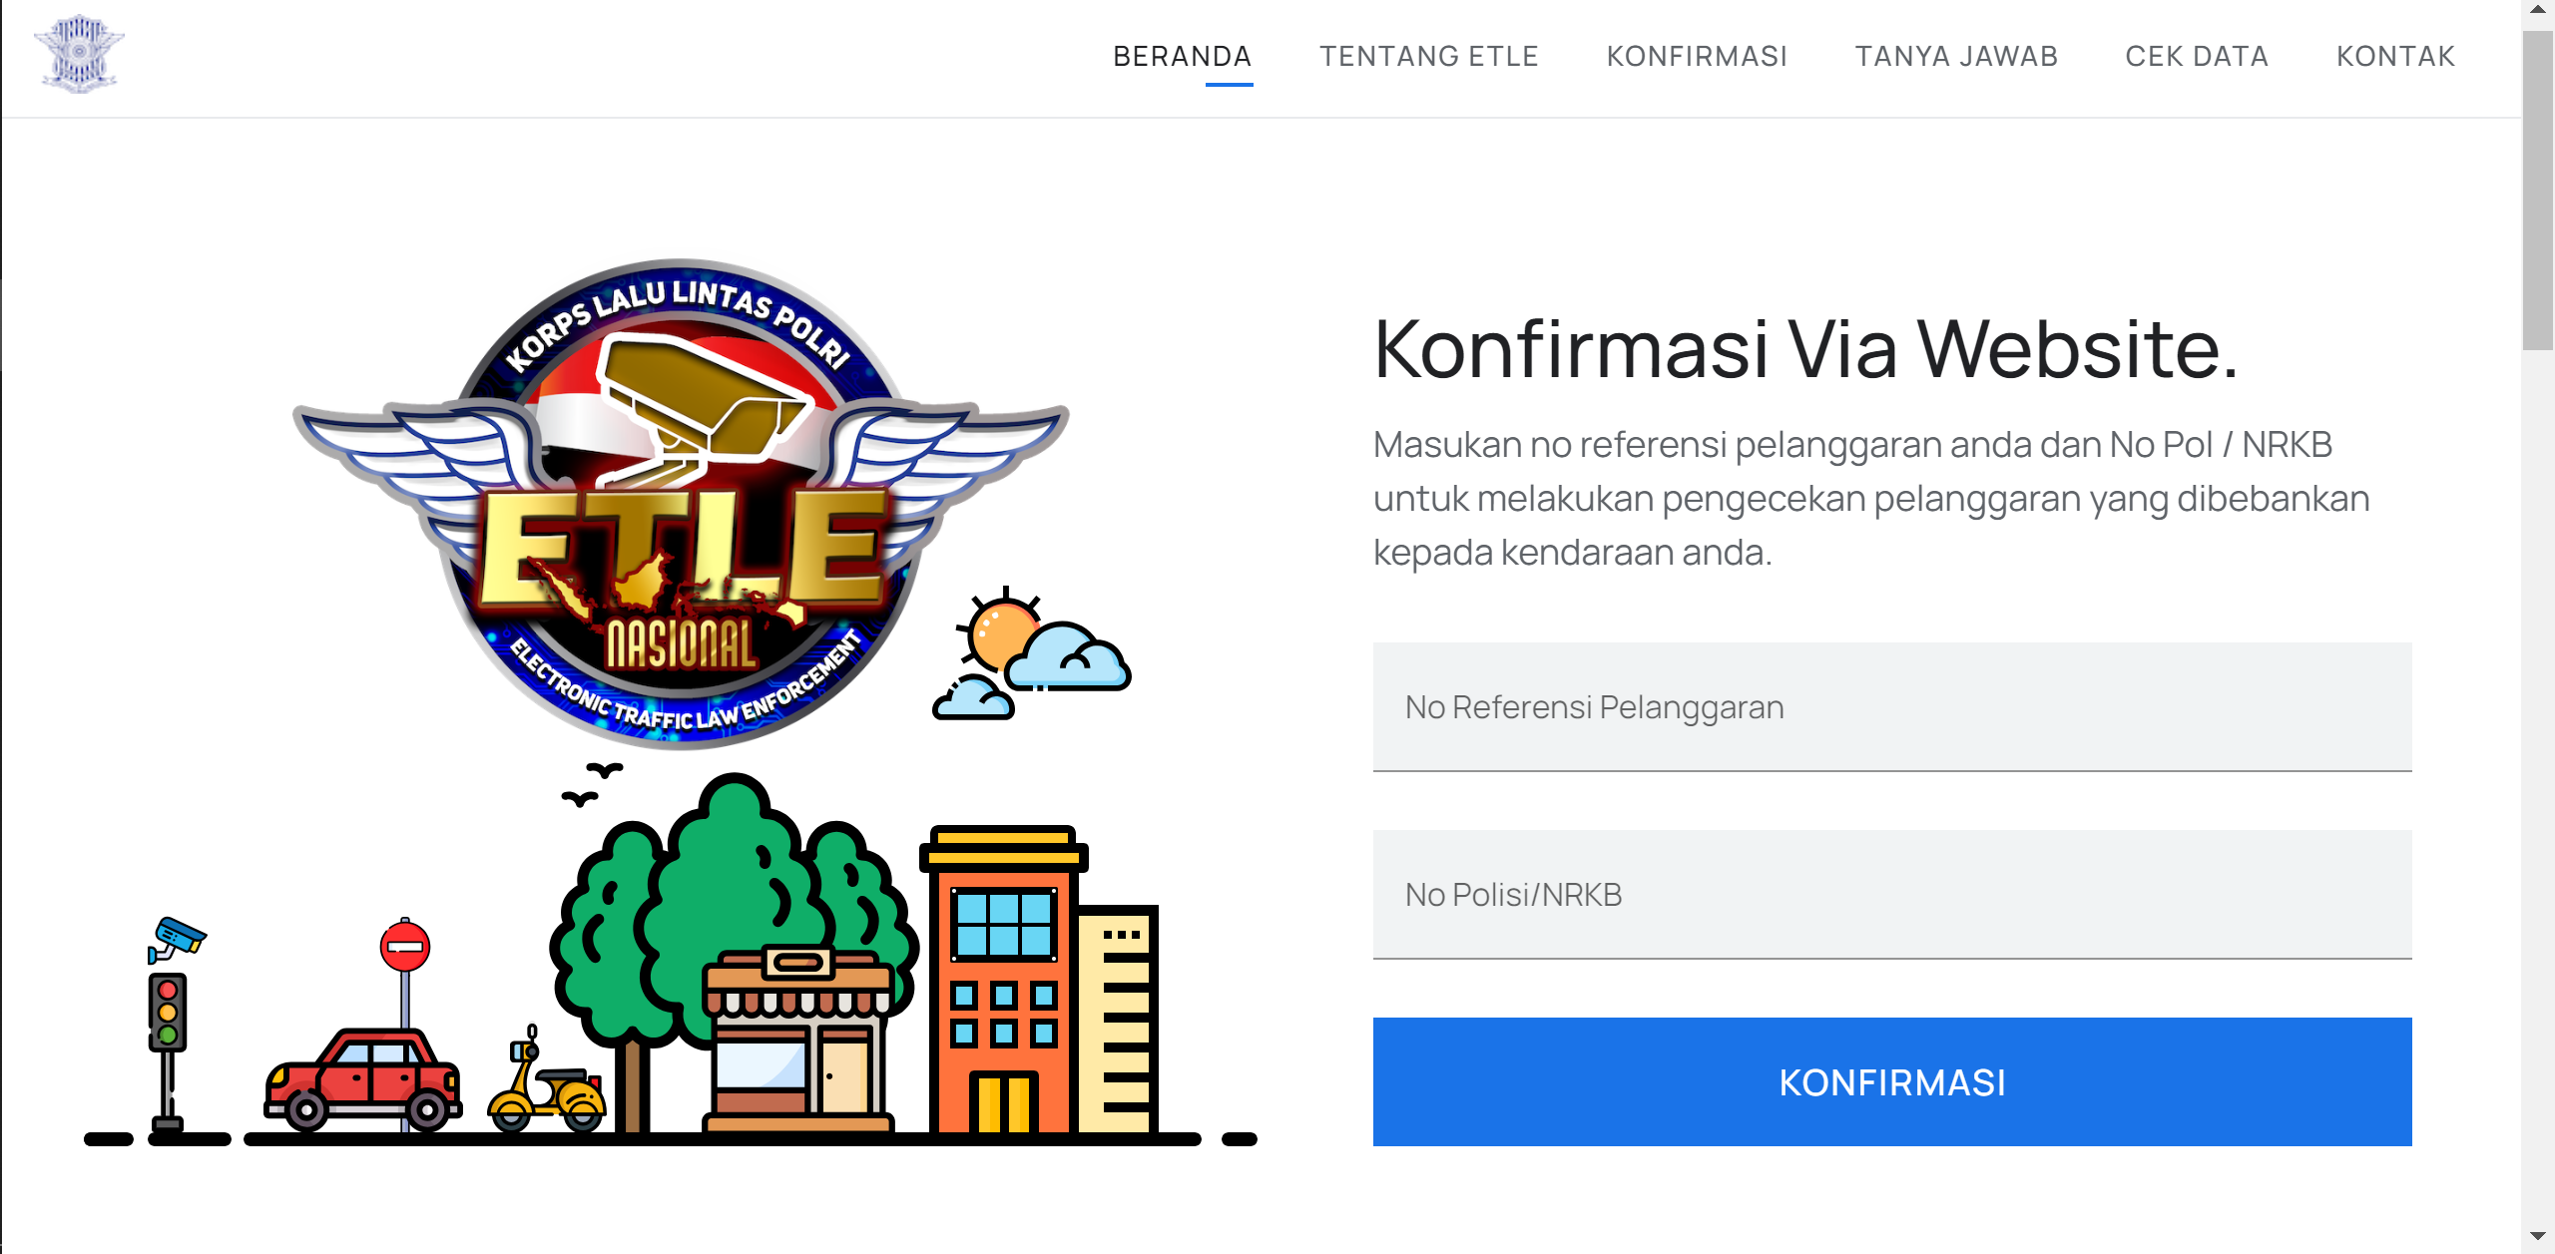The width and height of the screenshot is (2555, 1254).
Task: Open the BERANDA menu item
Action: coord(1182,57)
